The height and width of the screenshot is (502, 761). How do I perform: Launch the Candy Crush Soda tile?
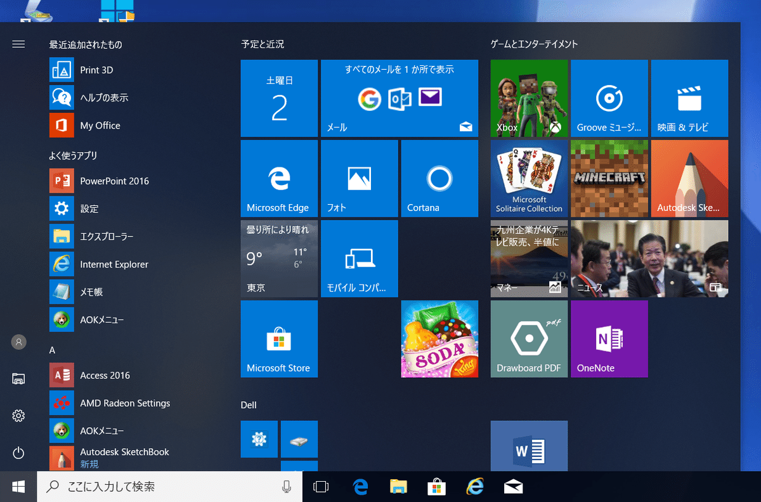tap(439, 338)
